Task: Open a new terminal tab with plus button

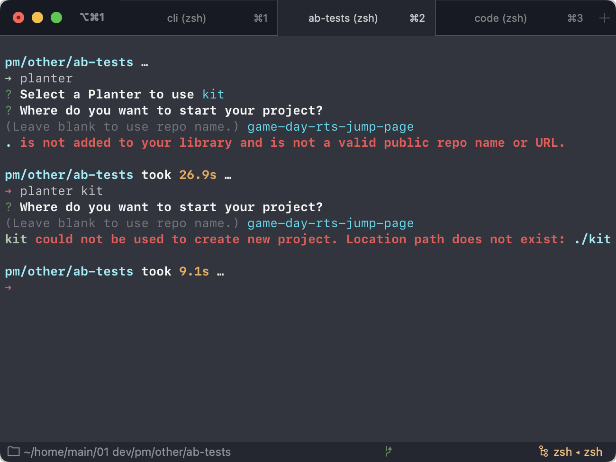Action: 604,18
